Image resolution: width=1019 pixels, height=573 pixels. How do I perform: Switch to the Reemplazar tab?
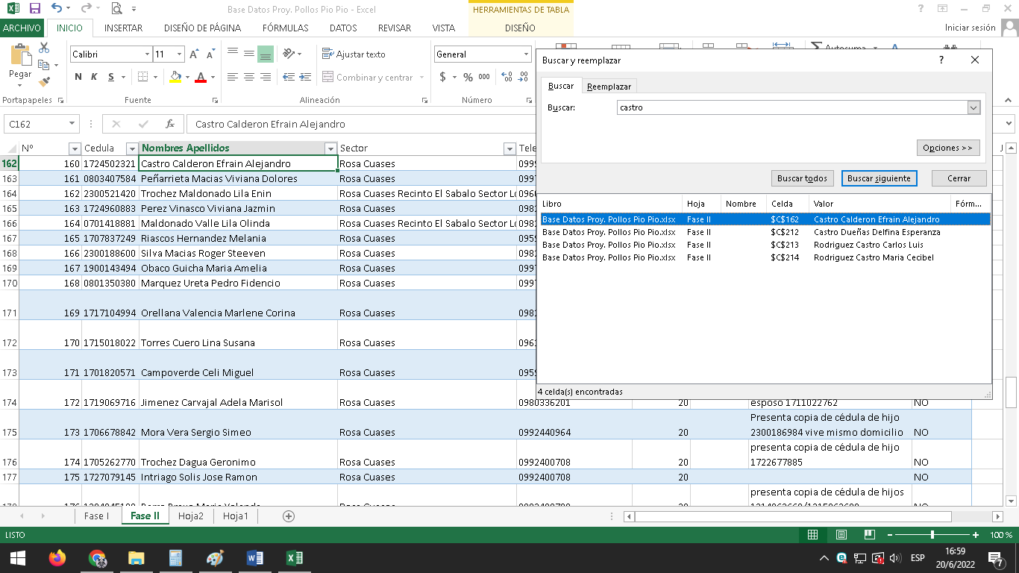(x=609, y=87)
